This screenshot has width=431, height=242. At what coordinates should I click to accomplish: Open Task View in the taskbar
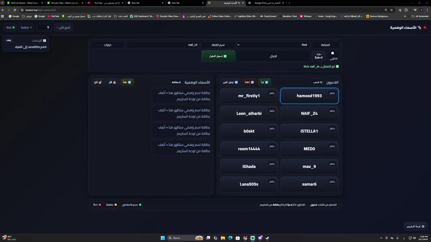[x=208, y=238]
